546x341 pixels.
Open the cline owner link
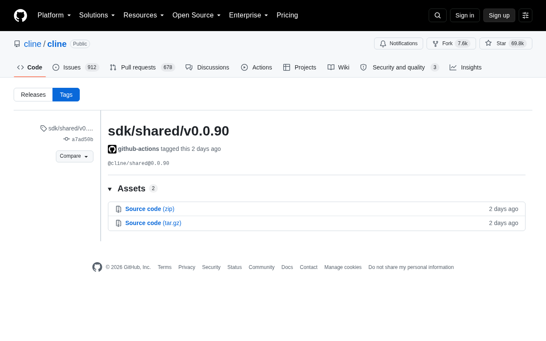(x=32, y=44)
